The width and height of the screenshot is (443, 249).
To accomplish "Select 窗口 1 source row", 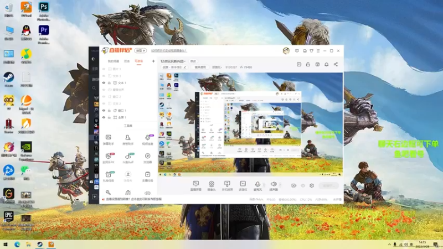I will [x=128, y=110].
